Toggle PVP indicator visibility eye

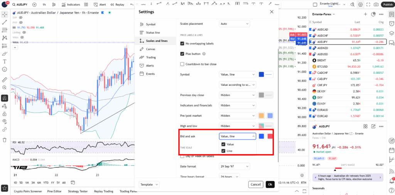tap(21, 22)
